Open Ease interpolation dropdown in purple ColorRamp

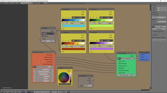click(110, 41)
